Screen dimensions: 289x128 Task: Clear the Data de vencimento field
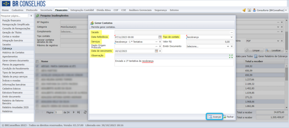[x=160, y=51]
